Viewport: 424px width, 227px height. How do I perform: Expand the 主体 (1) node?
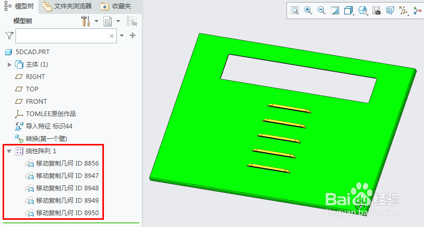coord(9,64)
